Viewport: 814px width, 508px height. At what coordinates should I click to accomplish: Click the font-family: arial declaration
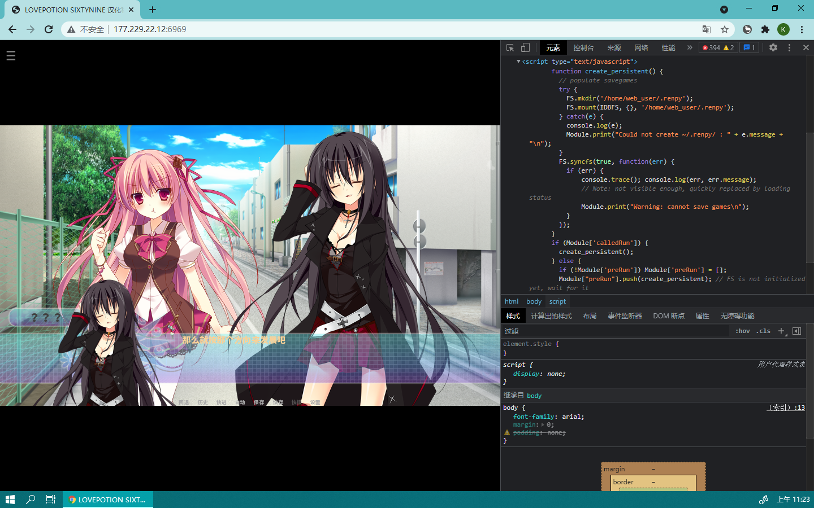548,417
